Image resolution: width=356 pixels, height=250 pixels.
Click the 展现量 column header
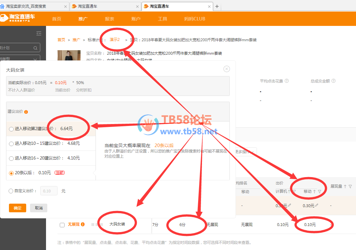tap(336, 186)
